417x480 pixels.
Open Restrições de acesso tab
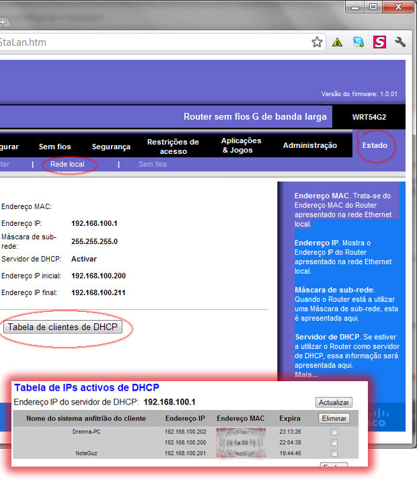click(x=173, y=147)
